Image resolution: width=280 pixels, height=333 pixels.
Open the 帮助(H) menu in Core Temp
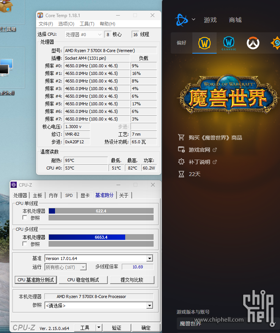pos(107,24)
